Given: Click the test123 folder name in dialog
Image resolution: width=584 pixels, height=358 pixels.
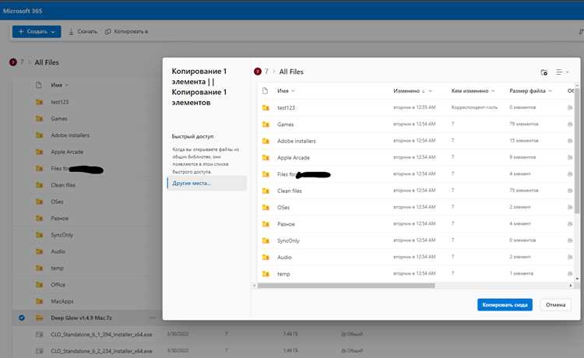Looking at the screenshot, I should coord(286,108).
